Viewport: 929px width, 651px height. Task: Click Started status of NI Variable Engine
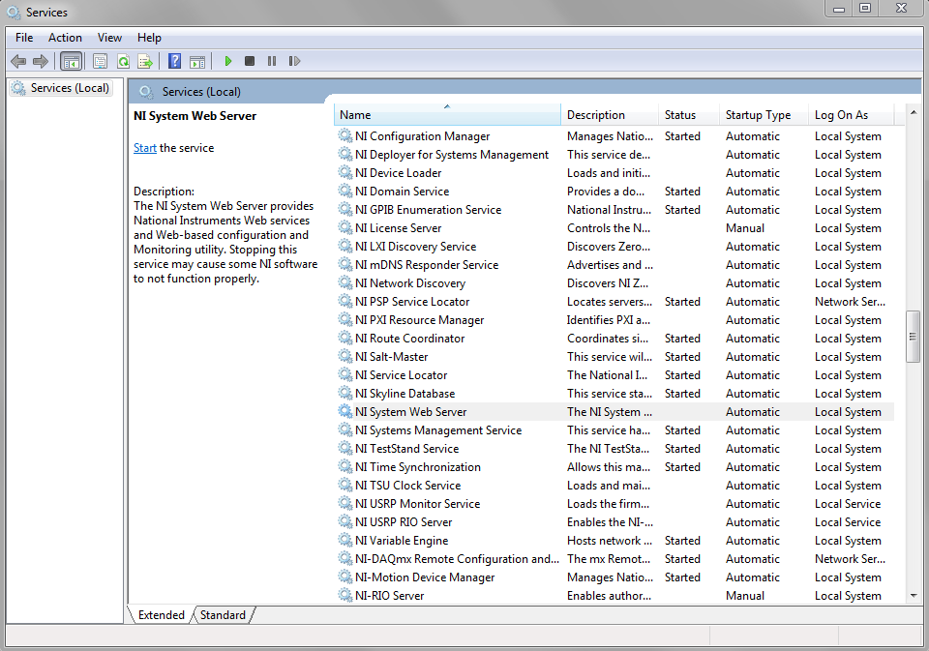[x=682, y=540]
